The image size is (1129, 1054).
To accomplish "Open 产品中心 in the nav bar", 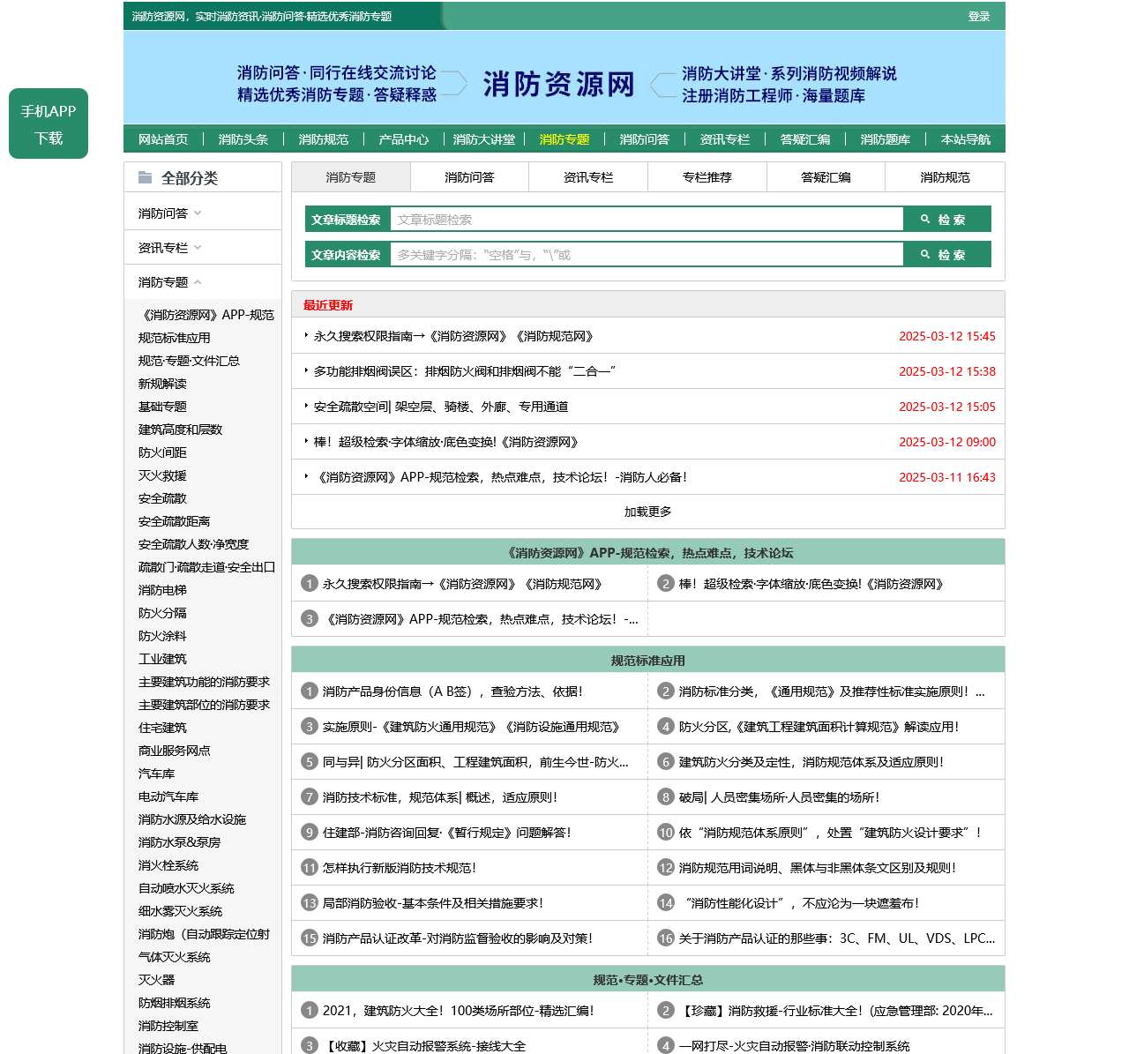I will [x=404, y=139].
